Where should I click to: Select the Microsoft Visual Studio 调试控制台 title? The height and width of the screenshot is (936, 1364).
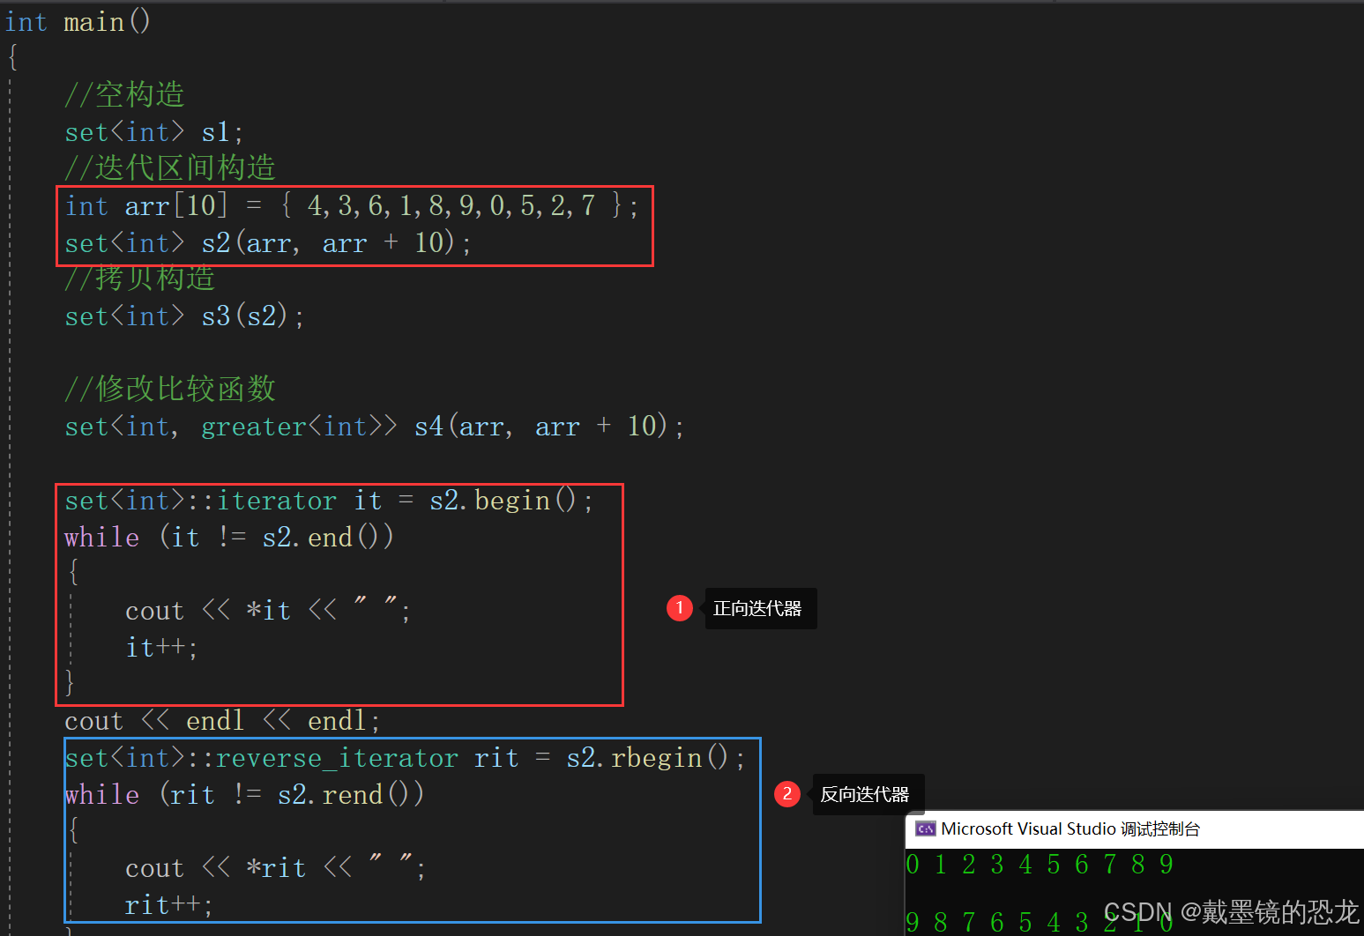[1070, 828]
